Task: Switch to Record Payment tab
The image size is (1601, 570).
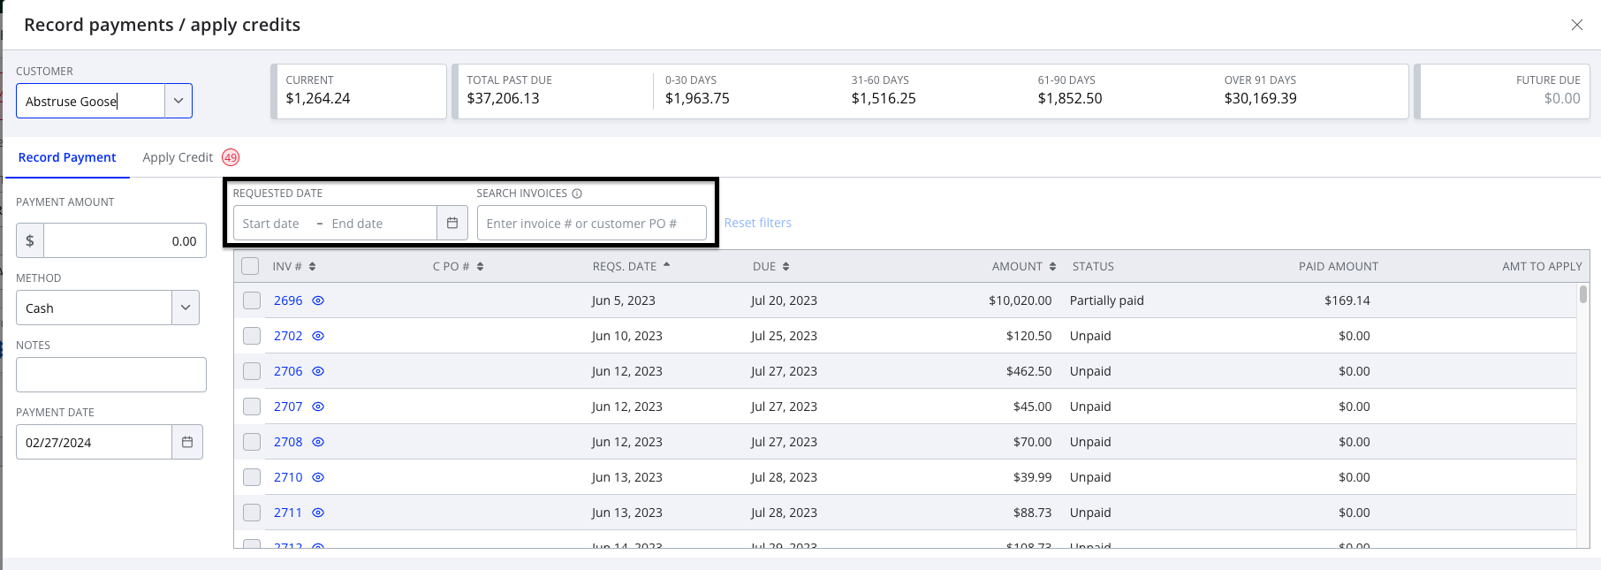Action: 67,157
